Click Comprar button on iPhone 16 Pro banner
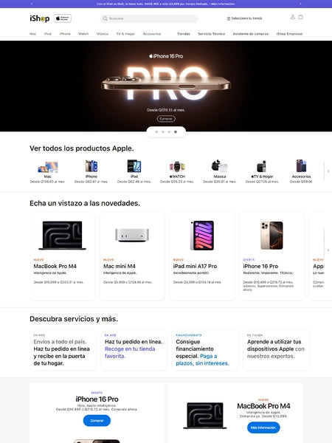This screenshot has height=443, width=332. [x=97, y=421]
